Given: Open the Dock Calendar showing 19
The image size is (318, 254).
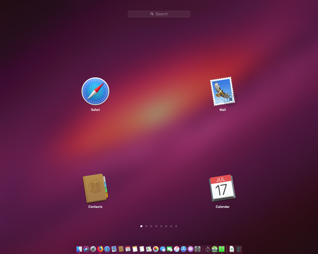Looking at the screenshot, I should pyautogui.click(x=128, y=249).
